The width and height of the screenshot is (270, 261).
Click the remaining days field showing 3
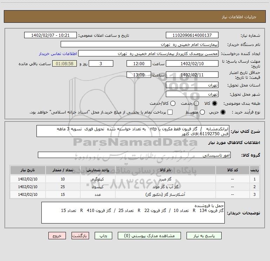[101, 63]
